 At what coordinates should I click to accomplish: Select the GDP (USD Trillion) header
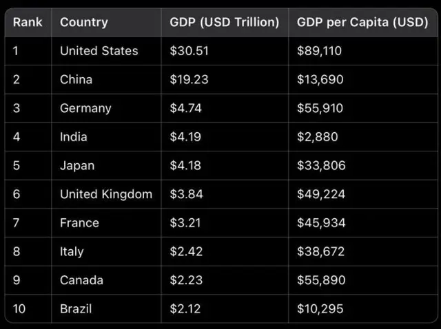[x=225, y=22]
